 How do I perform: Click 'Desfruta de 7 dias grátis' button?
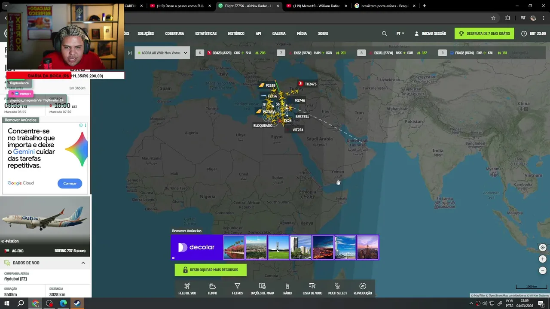[484, 33]
